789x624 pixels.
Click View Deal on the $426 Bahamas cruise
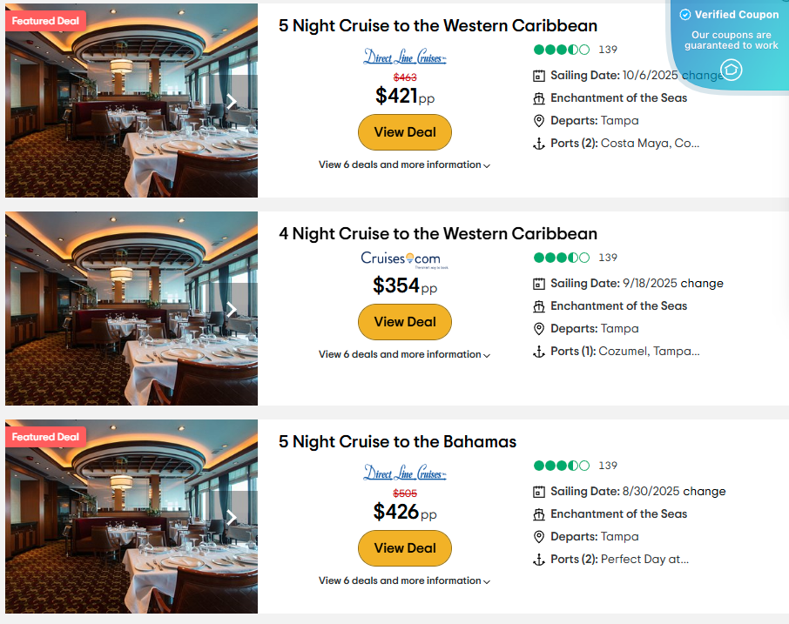404,548
